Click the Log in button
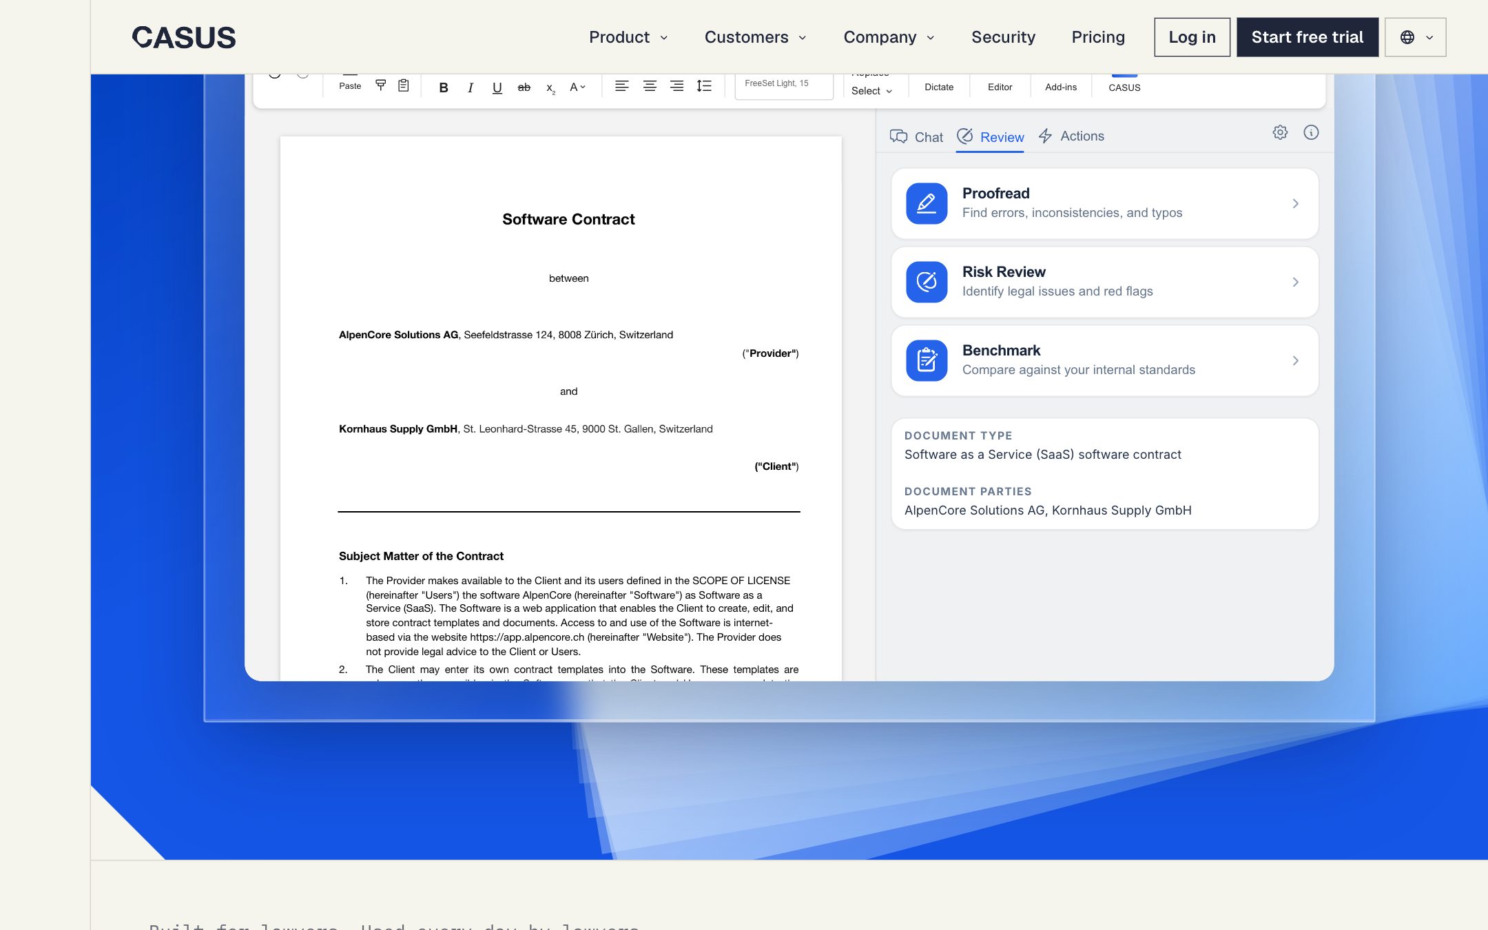1488x930 pixels. [1192, 37]
